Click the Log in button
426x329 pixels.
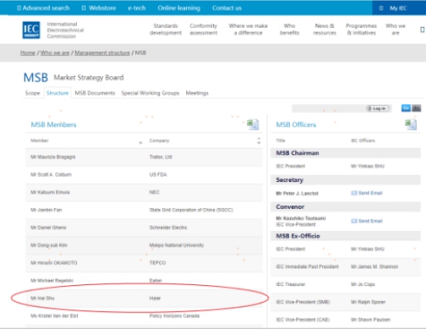point(378,108)
